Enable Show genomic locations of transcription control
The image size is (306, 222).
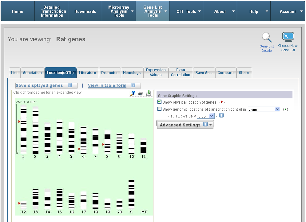click(159, 109)
